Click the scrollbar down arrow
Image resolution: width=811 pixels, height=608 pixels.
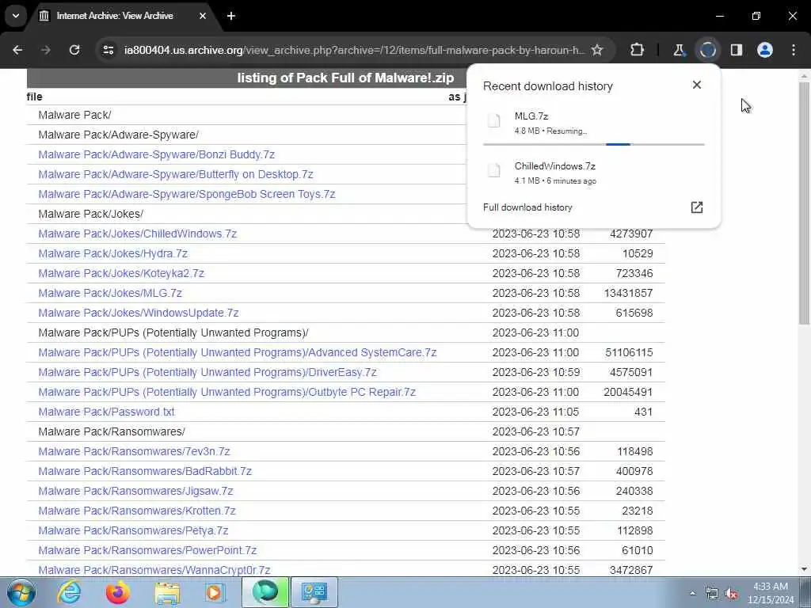(x=804, y=569)
